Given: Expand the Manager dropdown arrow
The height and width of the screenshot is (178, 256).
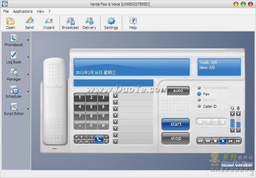Looking at the screenshot, I should pyautogui.click(x=28, y=75).
